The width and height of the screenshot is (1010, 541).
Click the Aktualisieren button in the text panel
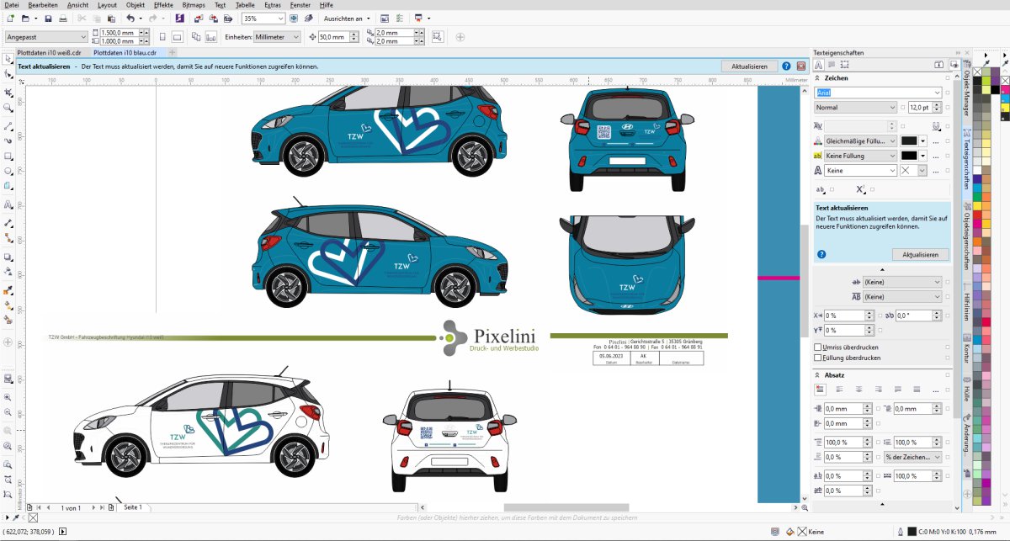[x=921, y=254]
